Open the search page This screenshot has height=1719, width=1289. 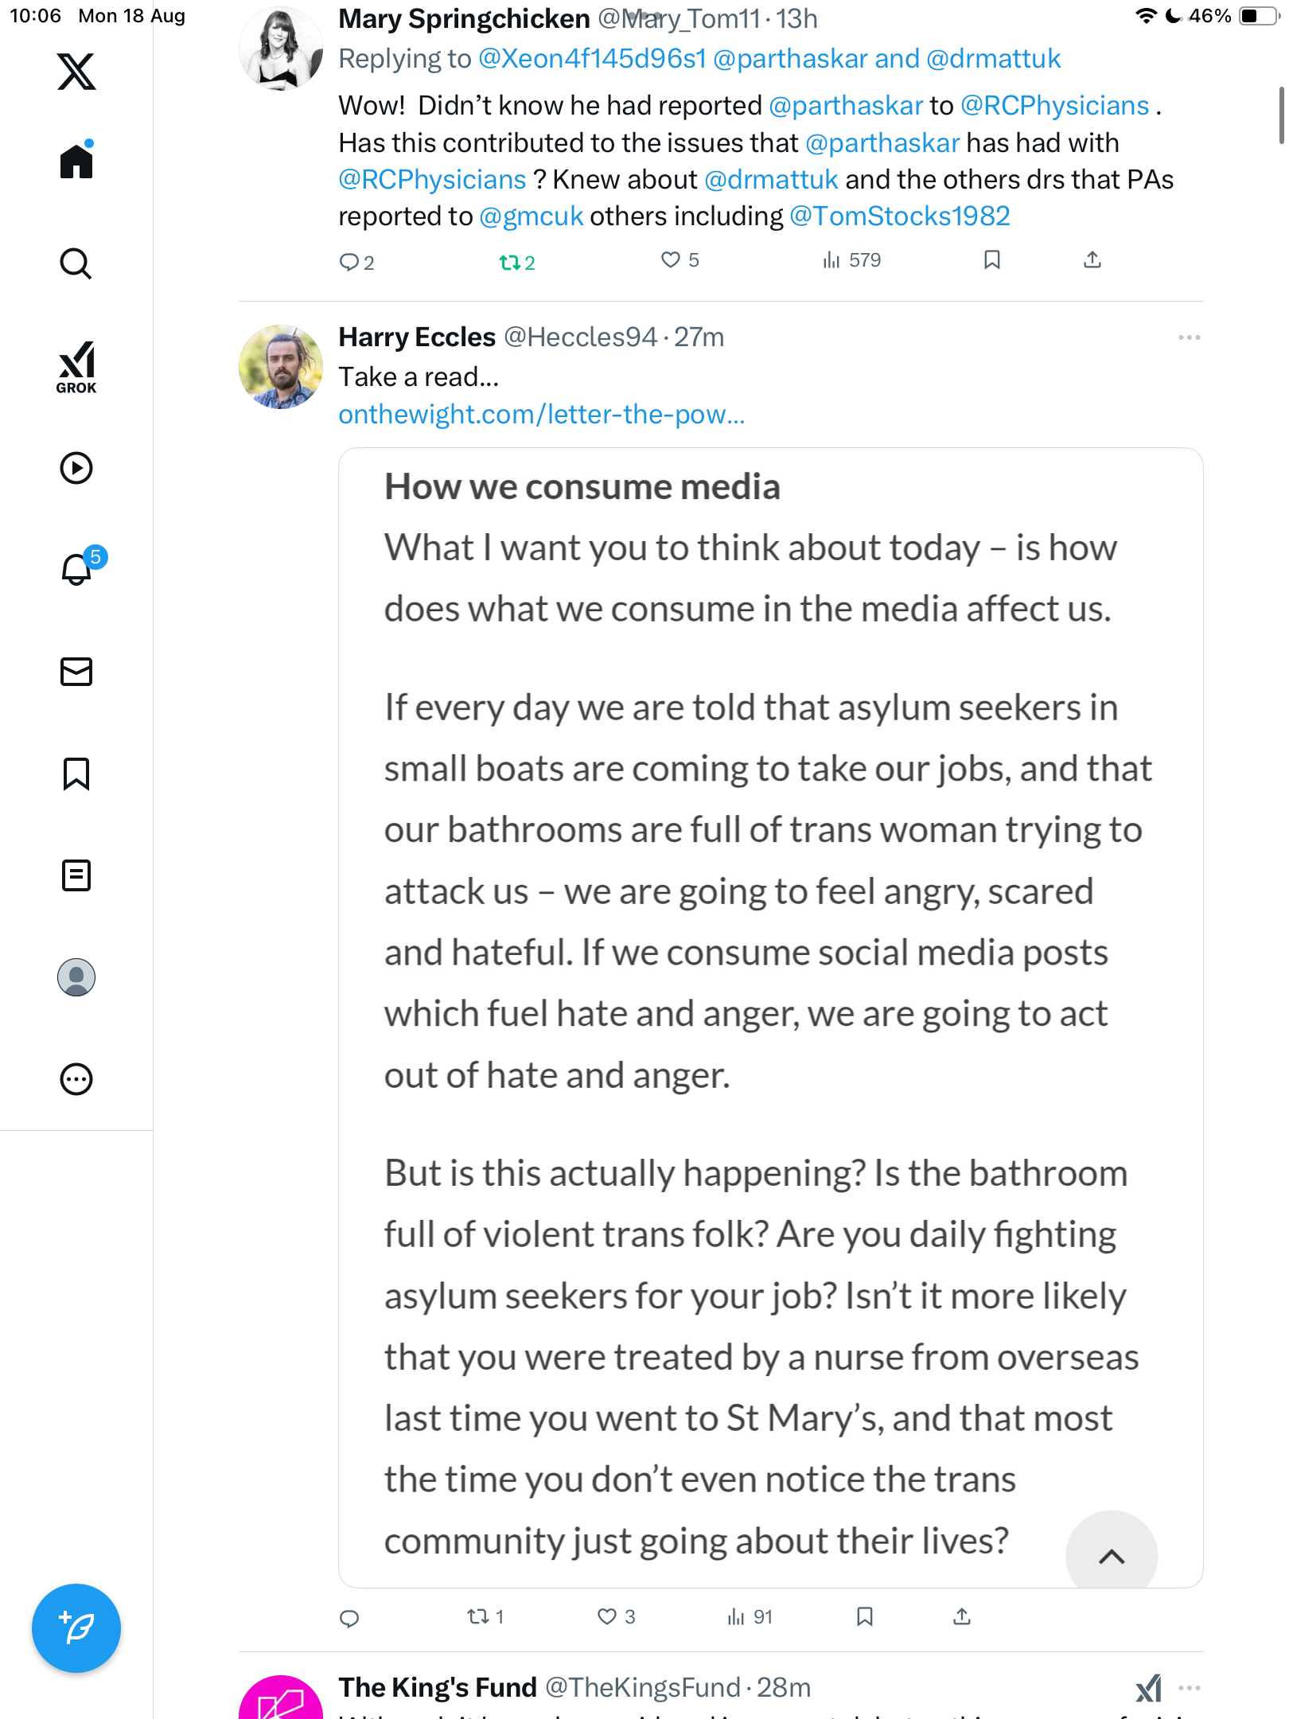76,263
